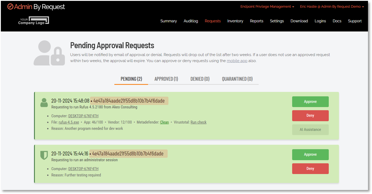Open the Requests menu
The height and width of the screenshot is (194, 372).
pyautogui.click(x=213, y=21)
